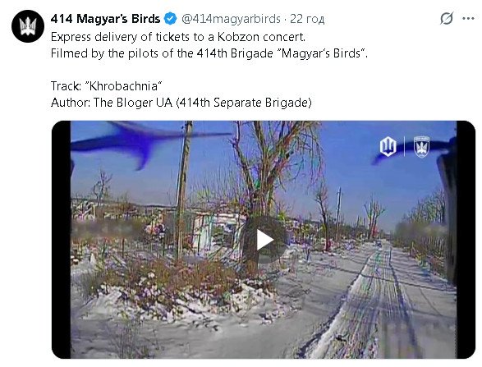Click the post text about Kobzon concert
This screenshot has width=482, height=367.
coord(178,37)
